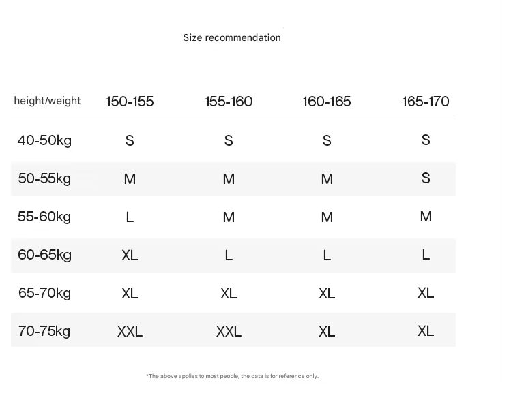Click the 150-155 height column header
This screenshot has height=404, width=511.
pyautogui.click(x=130, y=102)
